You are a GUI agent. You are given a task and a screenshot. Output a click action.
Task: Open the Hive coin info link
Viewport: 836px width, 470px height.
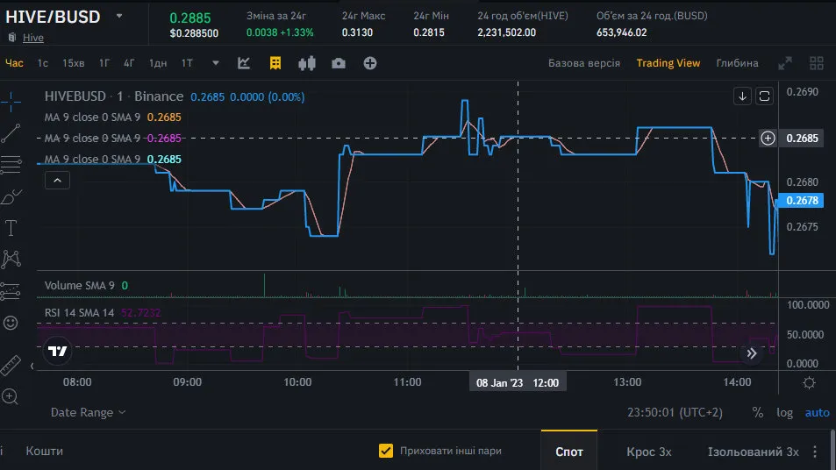pos(33,38)
